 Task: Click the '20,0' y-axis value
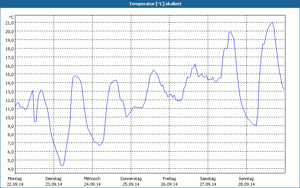point(10,32)
